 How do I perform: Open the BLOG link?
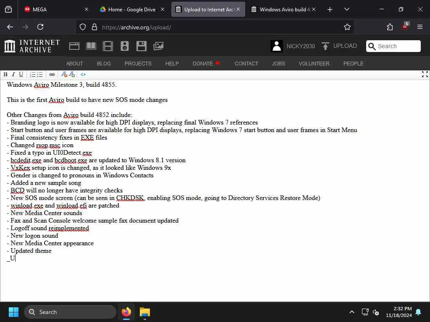pos(104,64)
